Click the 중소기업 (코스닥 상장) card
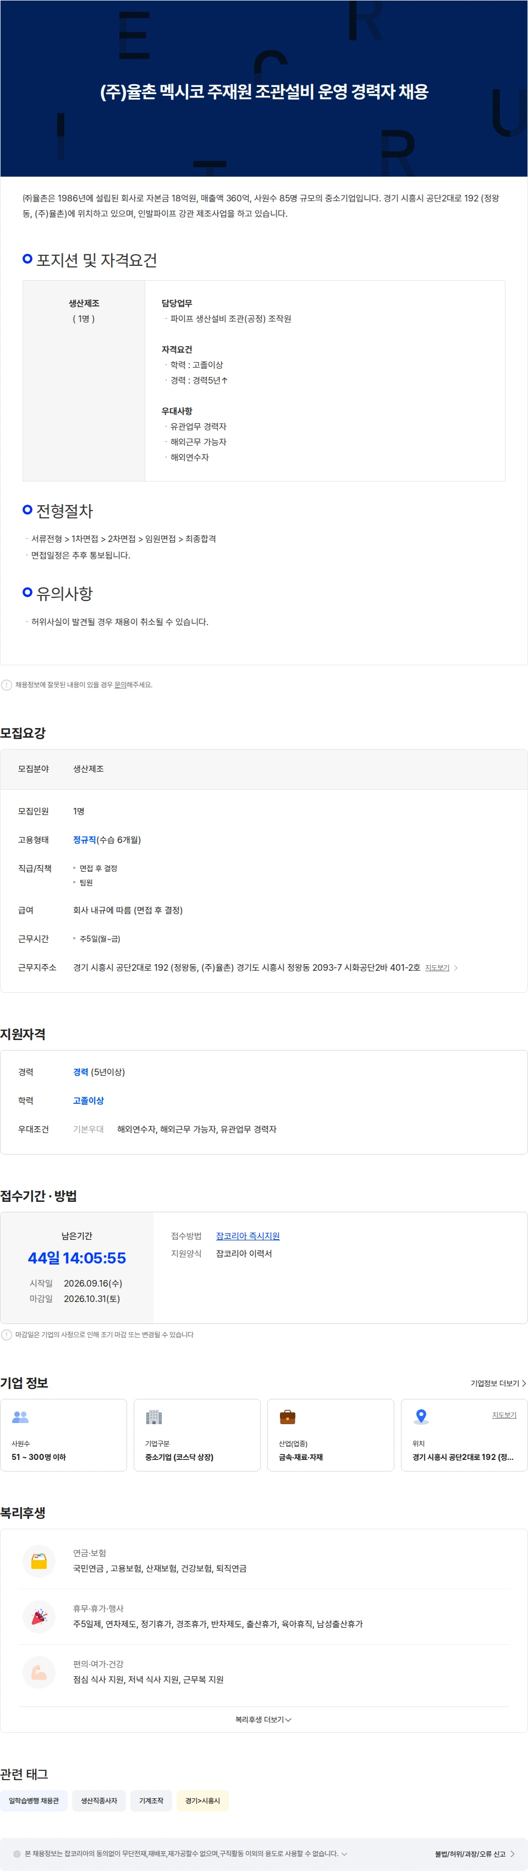 [197, 1435]
